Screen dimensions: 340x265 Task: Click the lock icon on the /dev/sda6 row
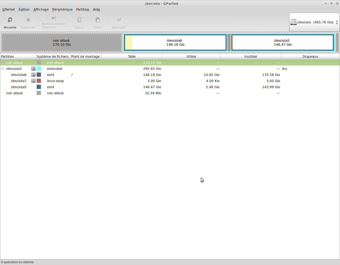[x=33, y=75]
